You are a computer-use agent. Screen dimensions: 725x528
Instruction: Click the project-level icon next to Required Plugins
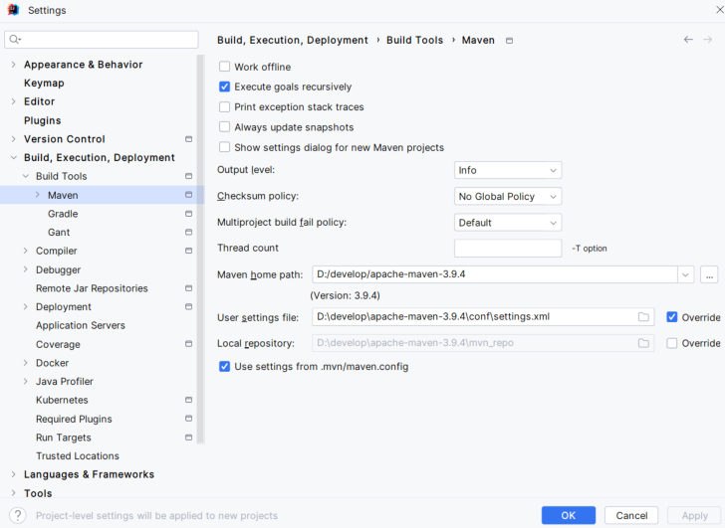188,419
